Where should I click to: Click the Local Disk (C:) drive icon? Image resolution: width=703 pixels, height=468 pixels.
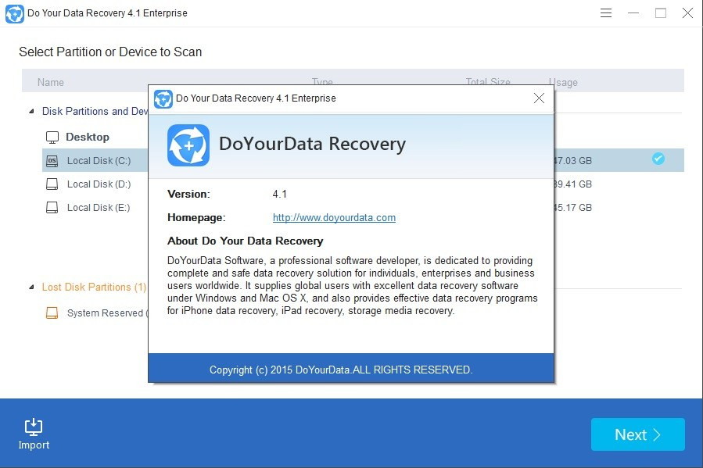pos(52,161)
